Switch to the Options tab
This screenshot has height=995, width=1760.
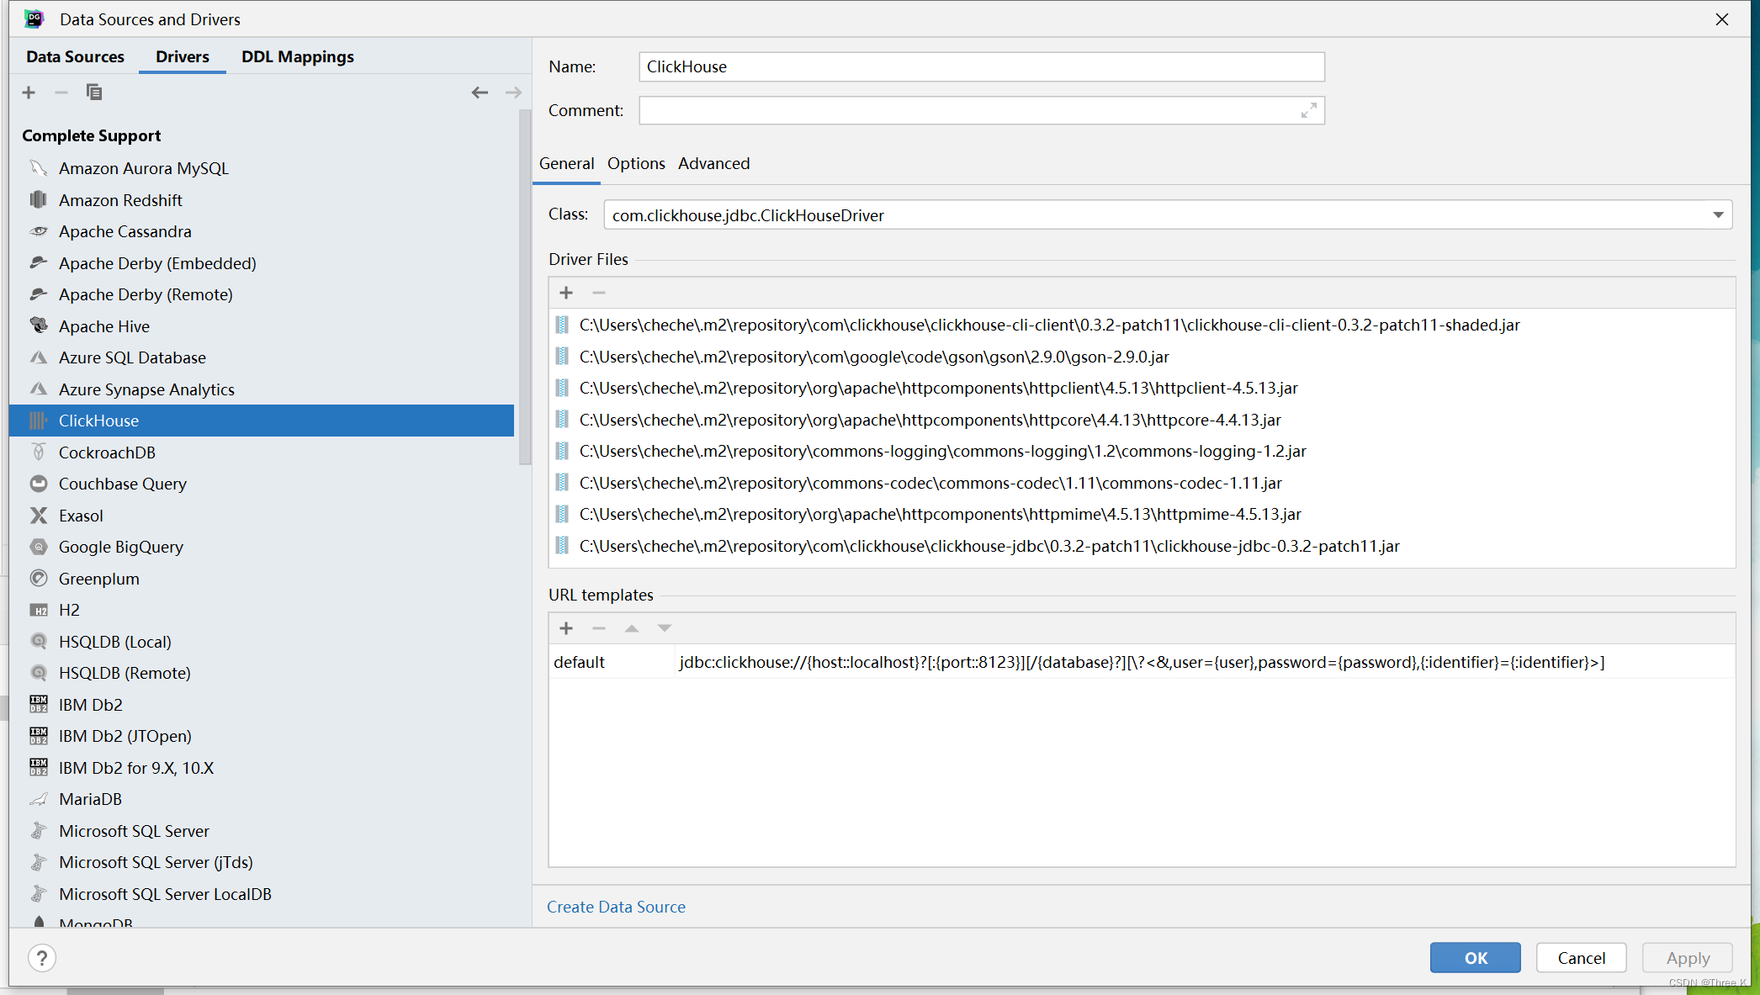click(636, 163)
